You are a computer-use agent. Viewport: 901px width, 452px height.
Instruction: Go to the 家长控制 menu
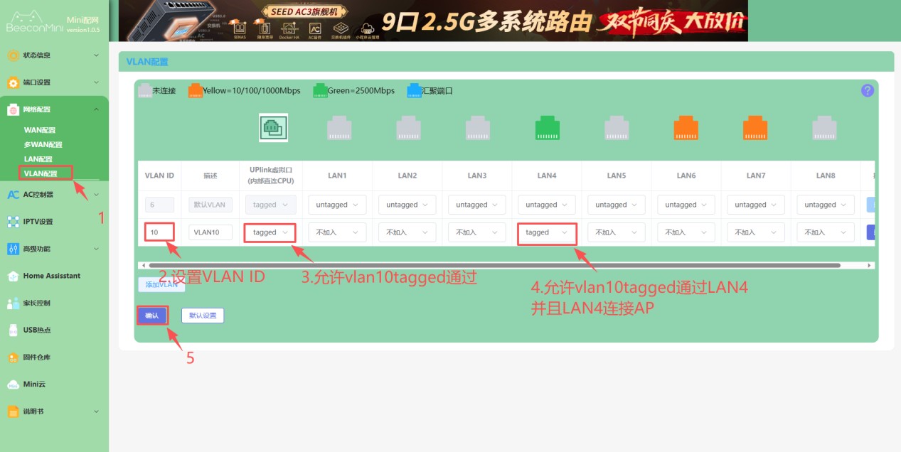[36, 303]
